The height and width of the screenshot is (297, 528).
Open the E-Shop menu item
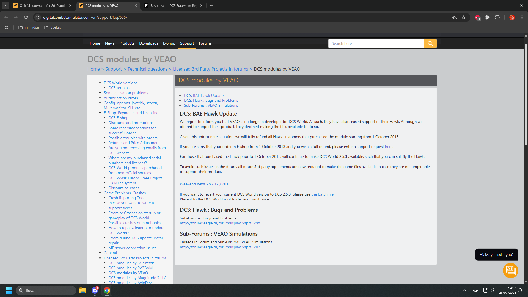[x=169, y=43]
